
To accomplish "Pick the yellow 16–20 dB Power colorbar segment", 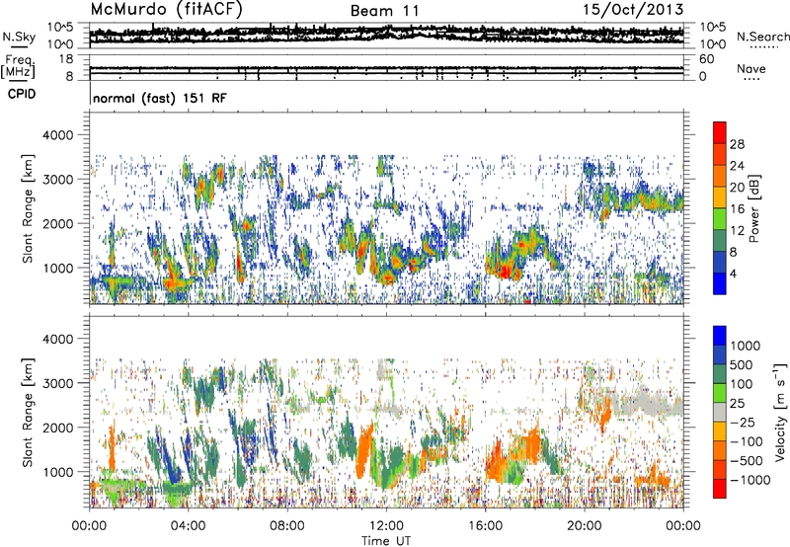I will tap(720, 197).
